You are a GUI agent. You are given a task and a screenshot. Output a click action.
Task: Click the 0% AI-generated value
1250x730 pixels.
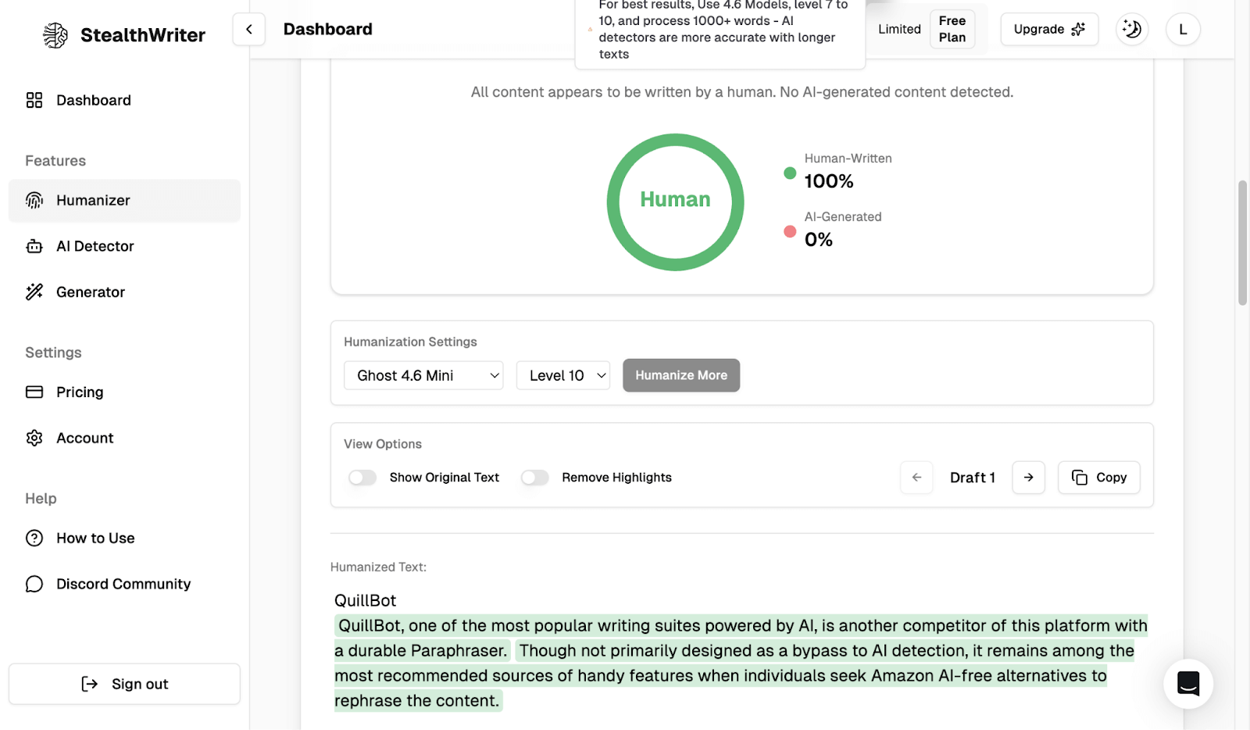click(x=819, y=240)
